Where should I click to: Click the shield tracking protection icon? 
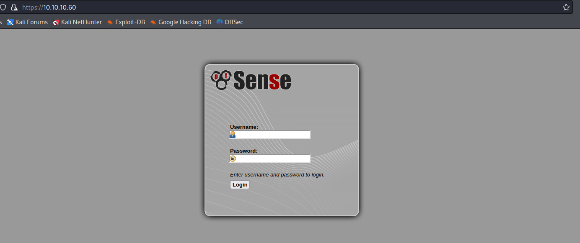(x=3, y=7)
